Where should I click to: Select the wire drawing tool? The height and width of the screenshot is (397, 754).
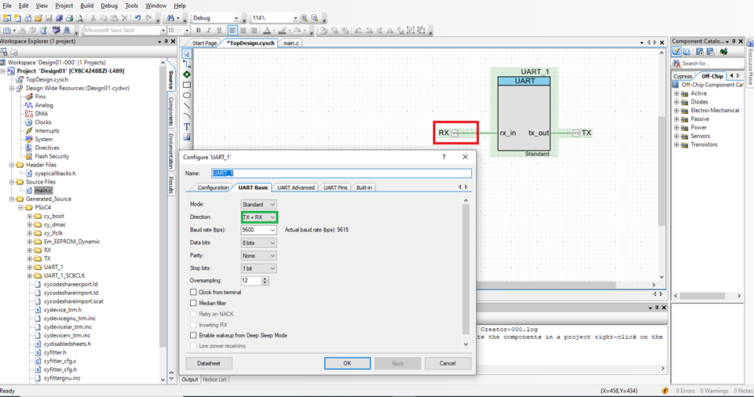point(187,64)
